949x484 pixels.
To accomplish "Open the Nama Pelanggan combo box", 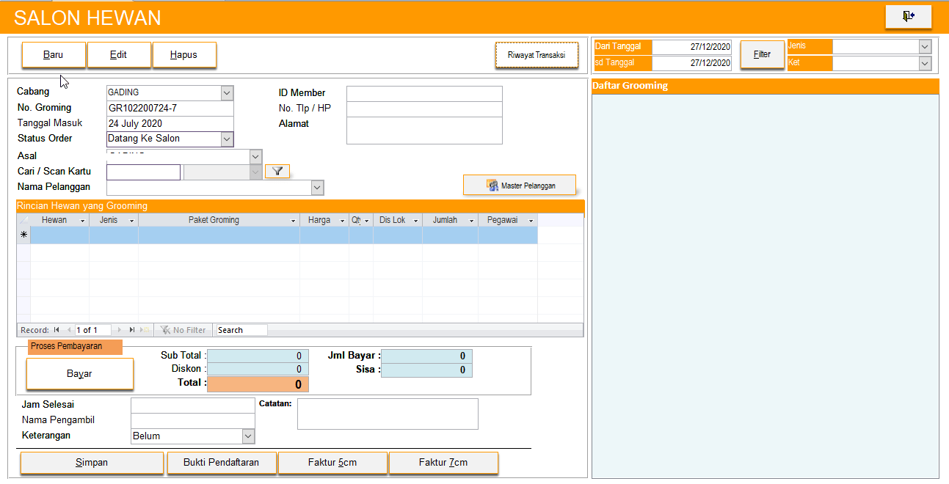I will point(317,188).
